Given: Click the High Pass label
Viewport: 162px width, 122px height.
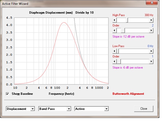Looking at the screenshot, I should [119, 15].
